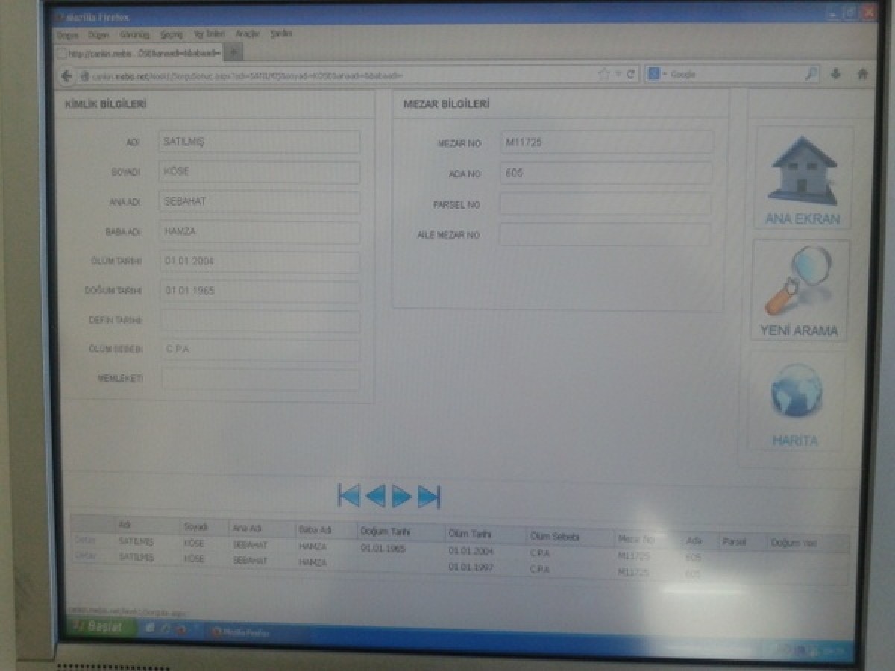Click the bookmark star in address bar
The width and height of the screenshot is (895, 671).
tap(603, 74)
